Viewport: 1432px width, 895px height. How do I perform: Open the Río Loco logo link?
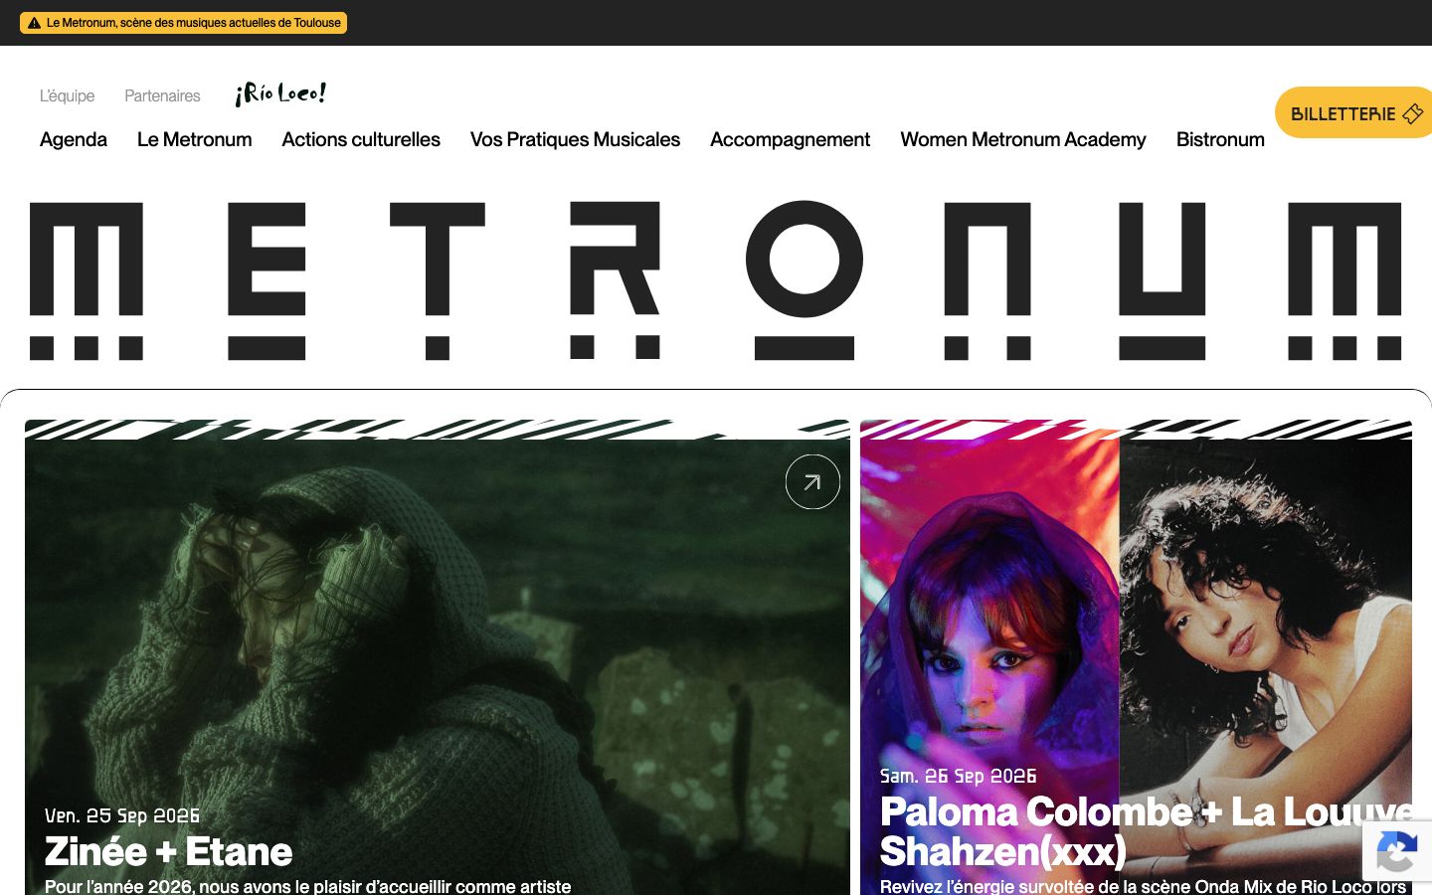tap(280, 94)
